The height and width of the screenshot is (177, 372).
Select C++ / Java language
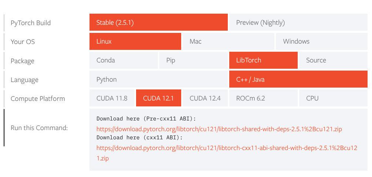pyautogui.click(x=298, y=79)
